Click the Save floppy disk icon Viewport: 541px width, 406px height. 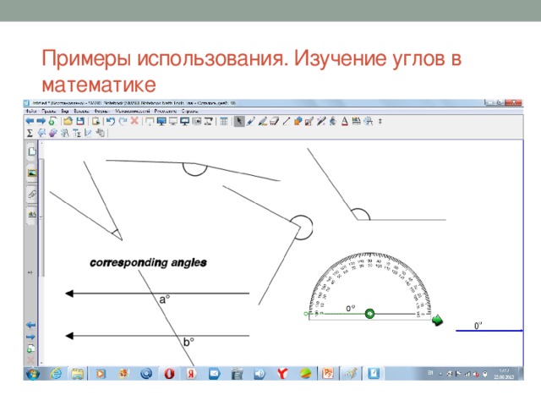(x=80, y=122)
